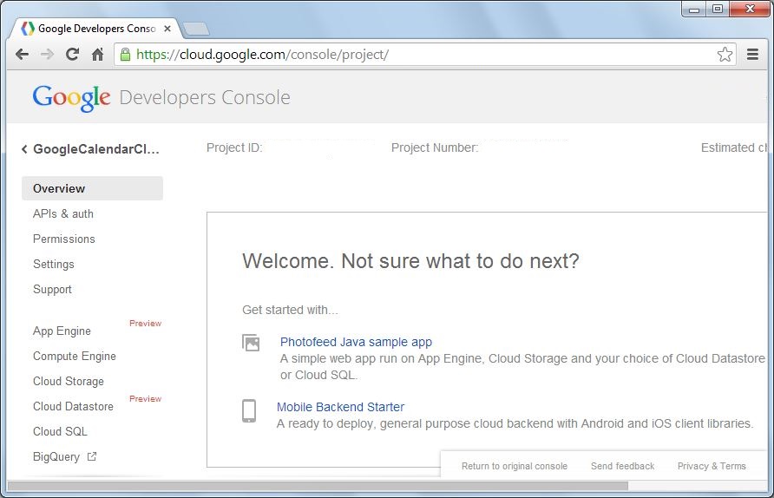The width and height of the screenshot is (774, 498).
Task: Open APIs & auth in the sidebar
Action: pyautogui.click(x=63, y=213)
